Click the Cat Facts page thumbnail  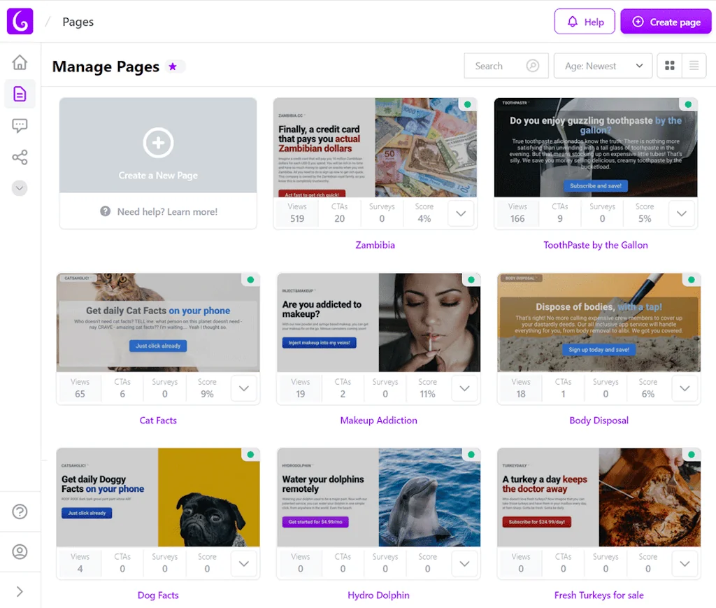point(158,323)
